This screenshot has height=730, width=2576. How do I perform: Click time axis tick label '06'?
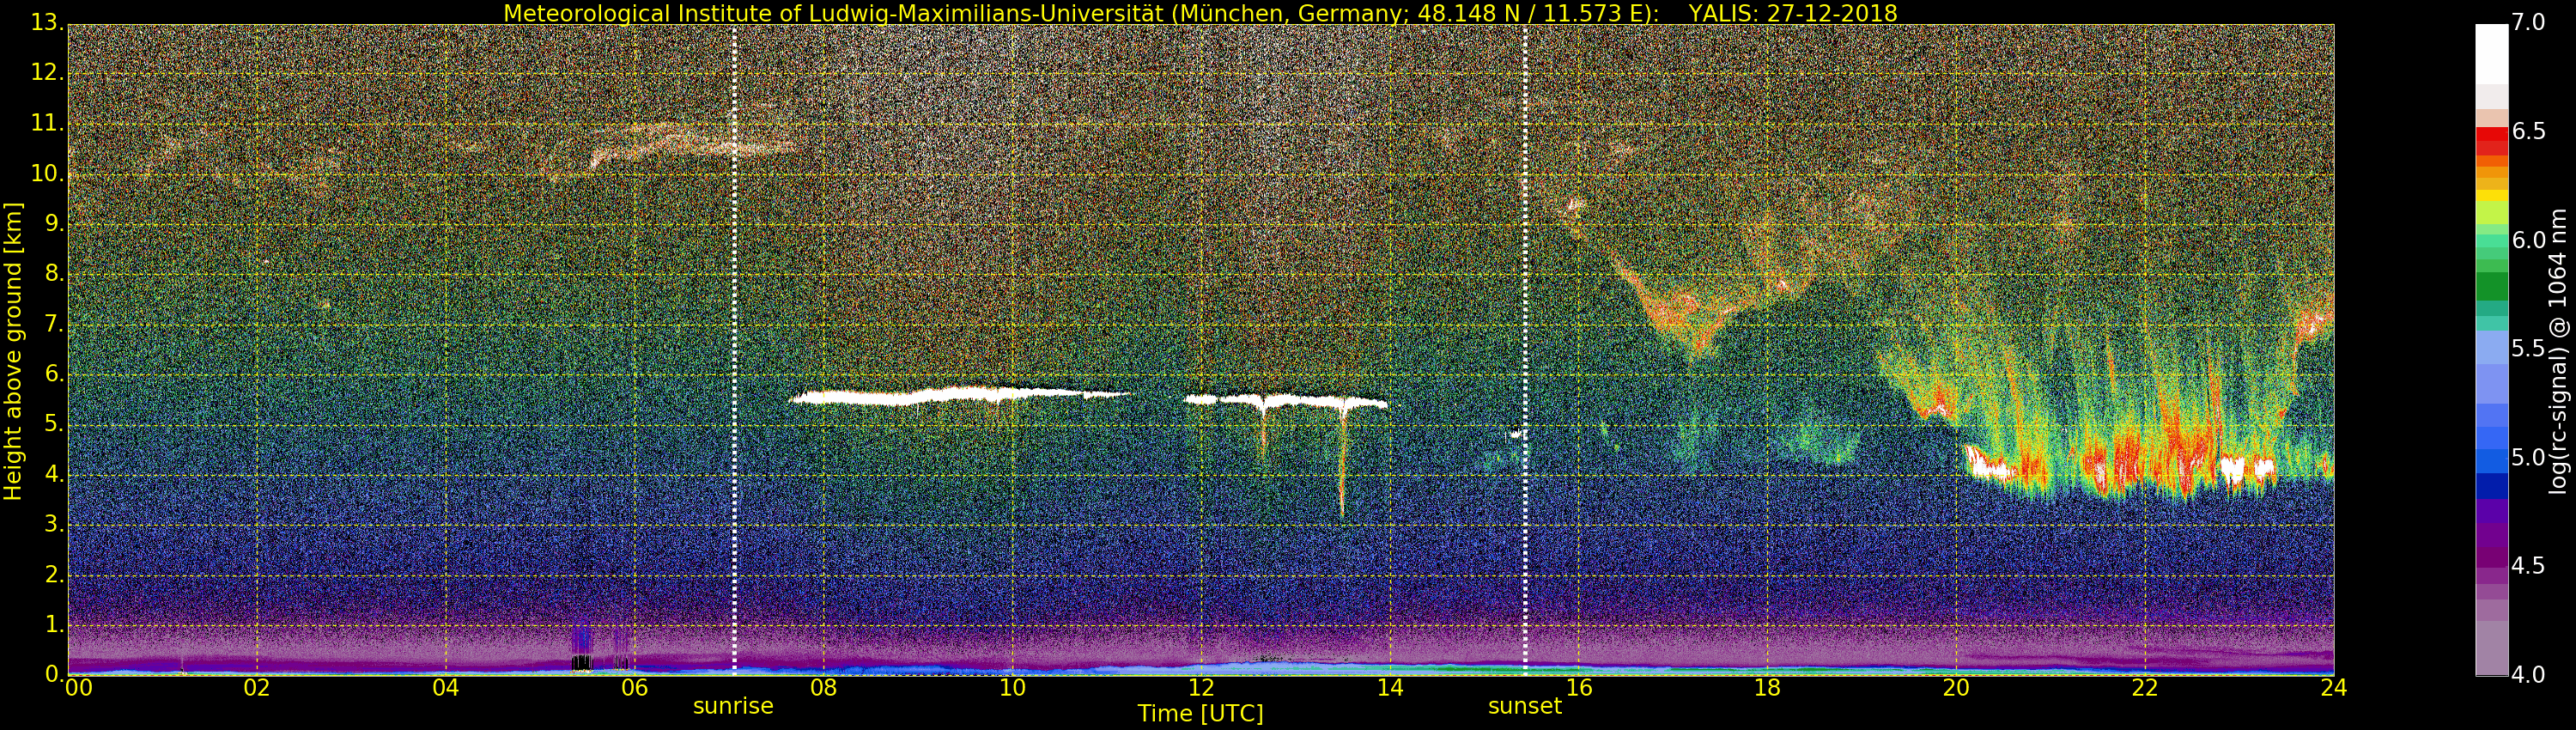634,688
